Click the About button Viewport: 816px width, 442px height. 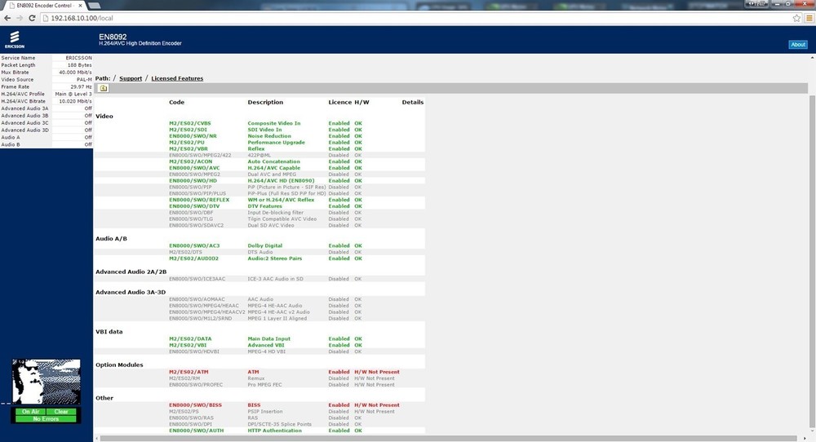coord(797,45)
